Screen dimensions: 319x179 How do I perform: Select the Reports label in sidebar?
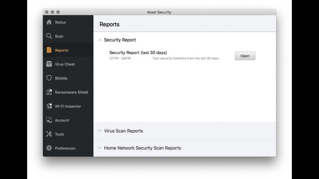tap(62, 50)
